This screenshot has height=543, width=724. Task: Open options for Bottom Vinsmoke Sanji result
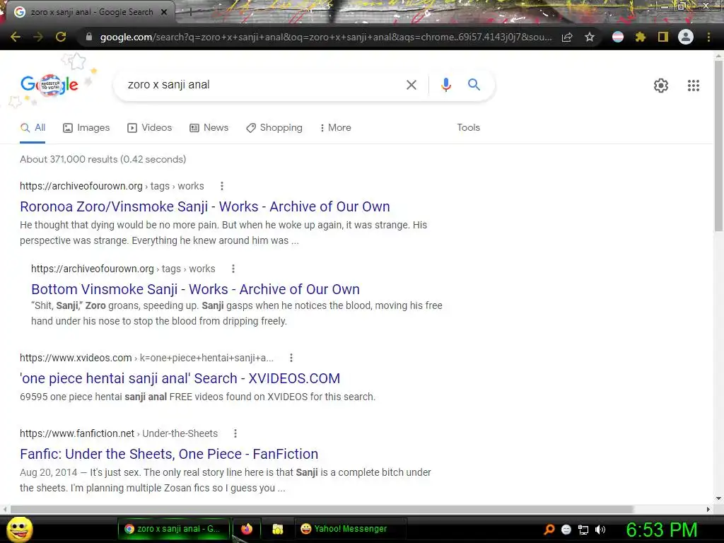[233, 269]
